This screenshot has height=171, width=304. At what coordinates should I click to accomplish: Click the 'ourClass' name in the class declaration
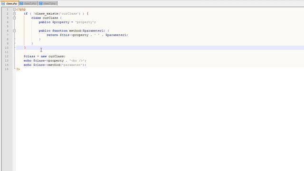click(x=50, y=18)
